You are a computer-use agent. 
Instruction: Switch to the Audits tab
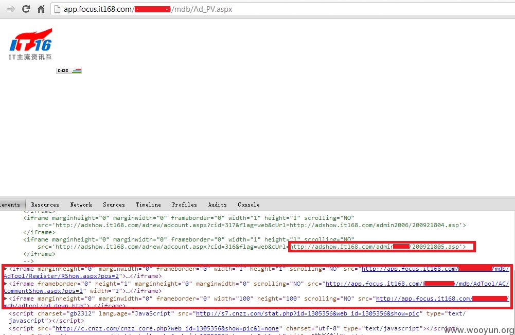click(218, 204)
